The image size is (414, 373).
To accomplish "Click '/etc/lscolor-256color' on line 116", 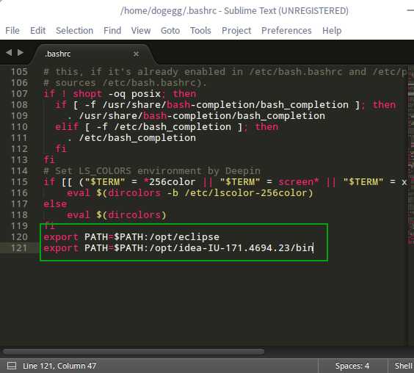I will coord(246,193).
